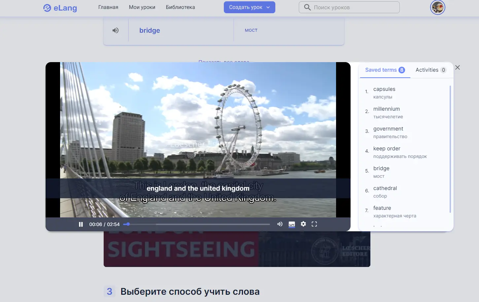Close the video overlay with the X
This screenshot has height=302, width=479.
(457, 67)
